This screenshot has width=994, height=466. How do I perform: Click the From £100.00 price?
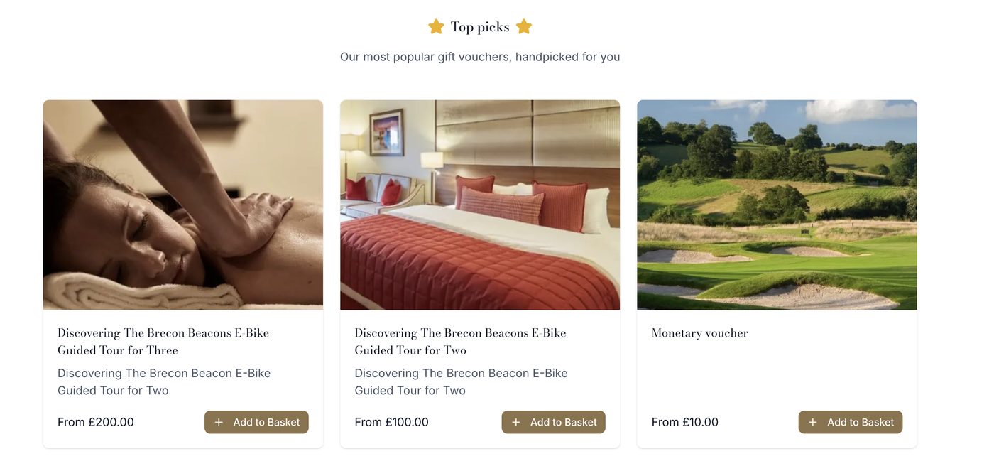[392, 422]
